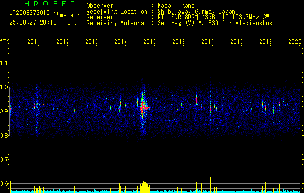Click the 2020 time axis label
Viewport: 304px width, 193px height.
click(295, 41)
